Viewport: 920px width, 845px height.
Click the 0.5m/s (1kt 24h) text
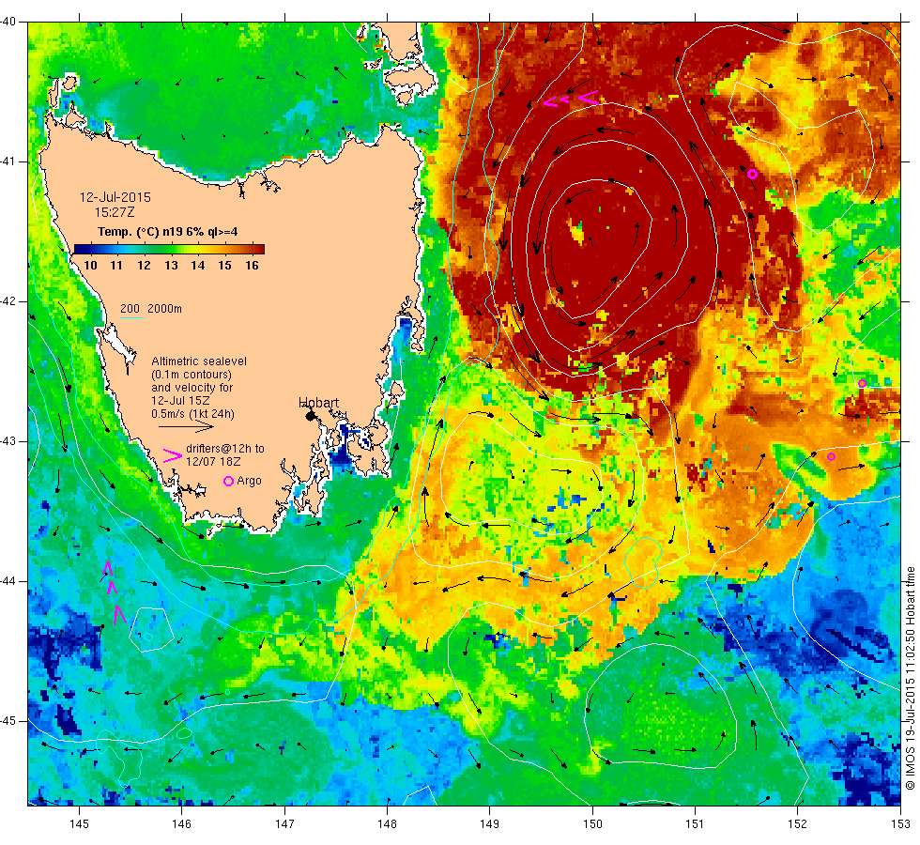[x=192, y=414]
